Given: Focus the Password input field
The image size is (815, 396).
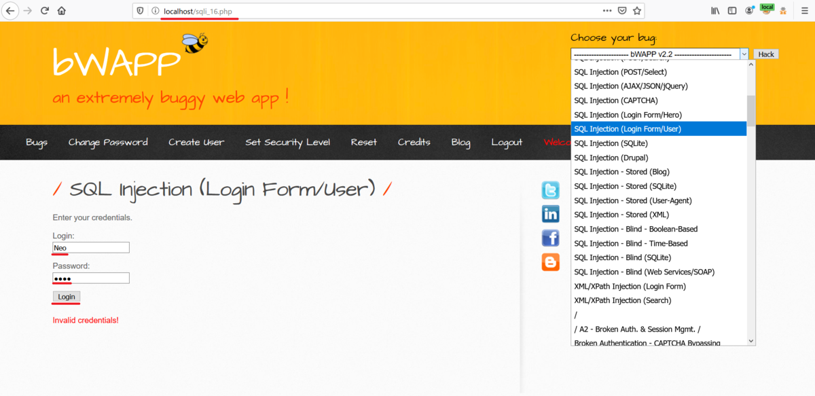Looking at the screenshot, I should [x=91, y=278].
